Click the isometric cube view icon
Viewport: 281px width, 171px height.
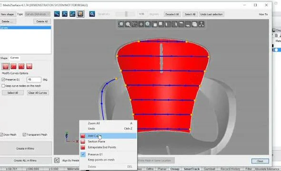(195, 24)
